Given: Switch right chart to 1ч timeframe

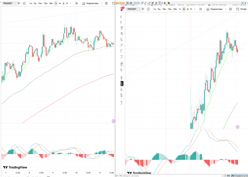Looking at the screenshot, I should 180,9.
